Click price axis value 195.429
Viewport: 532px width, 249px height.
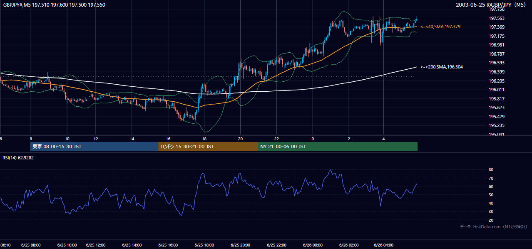coord(496,117)
